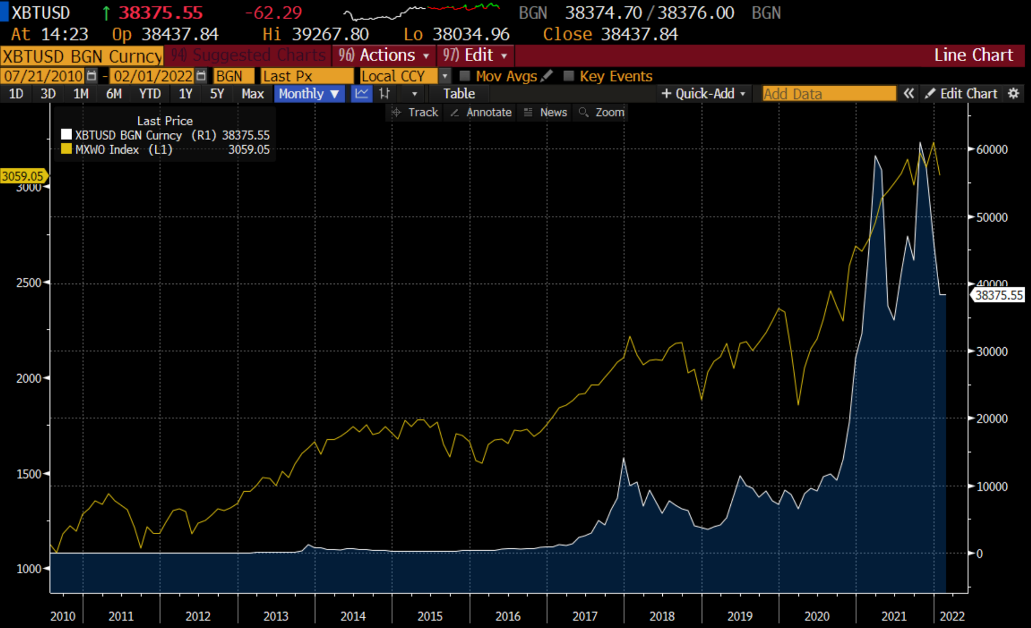The height and width of the screenshot is (628, 1031).
Task: Open the 97) Edit menu
Action: point(474,55)
